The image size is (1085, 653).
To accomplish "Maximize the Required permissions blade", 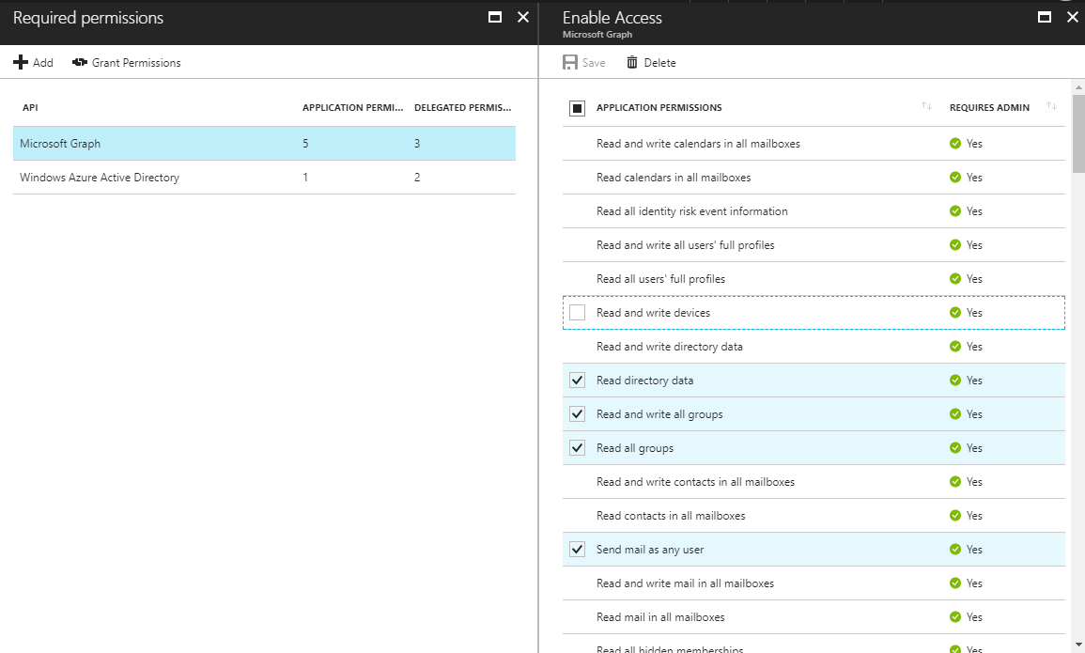I will 495,17.
